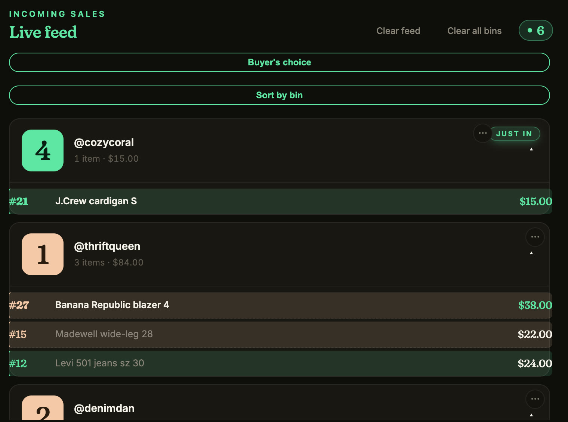Clear all bins
568x422 pixels.
475,31
